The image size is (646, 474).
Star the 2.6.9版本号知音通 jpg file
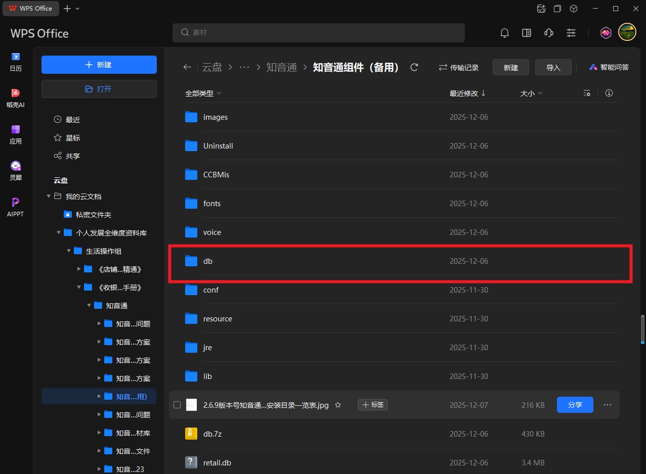(x=338, y=405)
